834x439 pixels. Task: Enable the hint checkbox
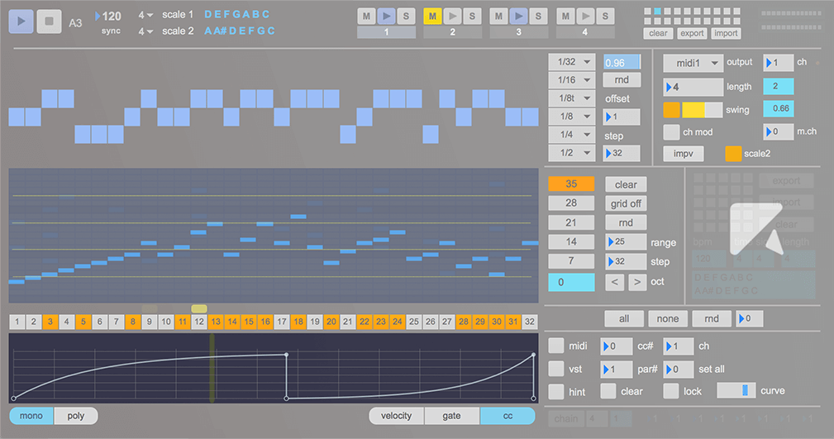click(x=555, y=392)
